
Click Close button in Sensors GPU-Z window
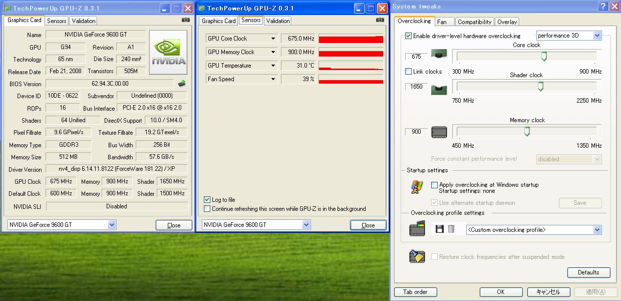tap(368, 225)
